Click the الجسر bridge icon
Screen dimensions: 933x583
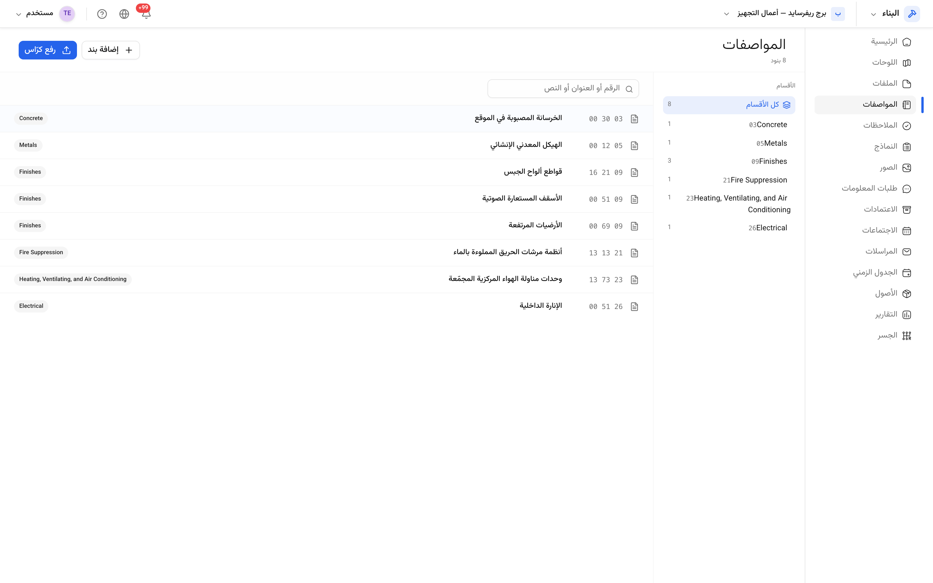click(x=907, y=336)
